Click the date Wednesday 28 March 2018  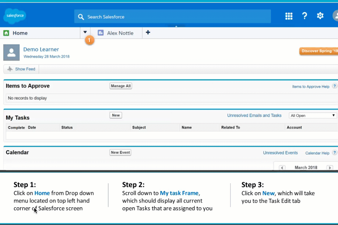(x=46, y=56)
